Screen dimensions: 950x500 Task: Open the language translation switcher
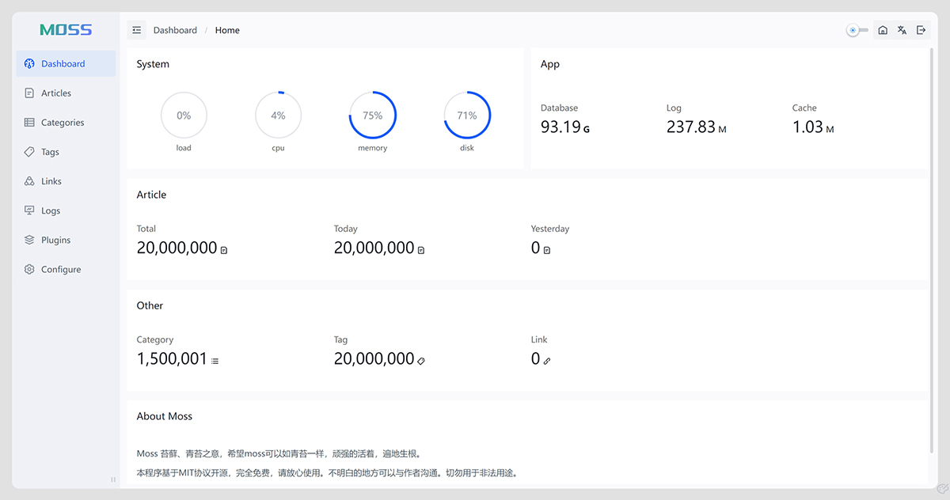[x=902, y=30]
